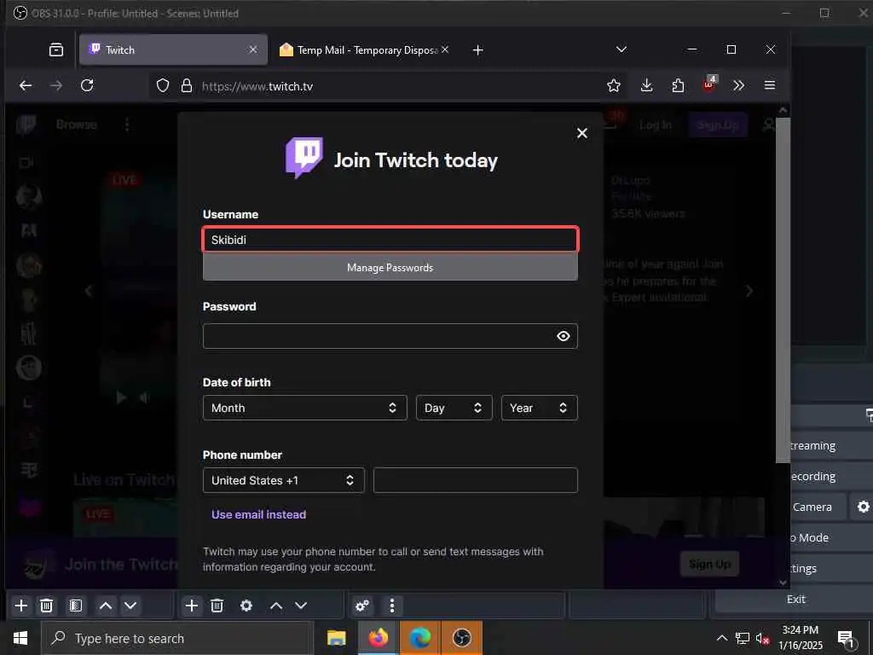Click the phone number input field
873x655 pixels.
tap(476, 480)
